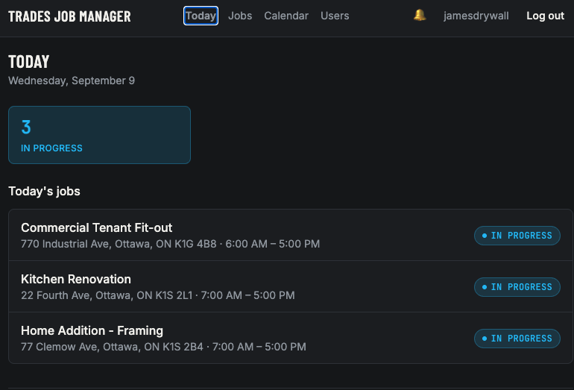
Task: Click the TODAY page heading
Action: (28, 62)
